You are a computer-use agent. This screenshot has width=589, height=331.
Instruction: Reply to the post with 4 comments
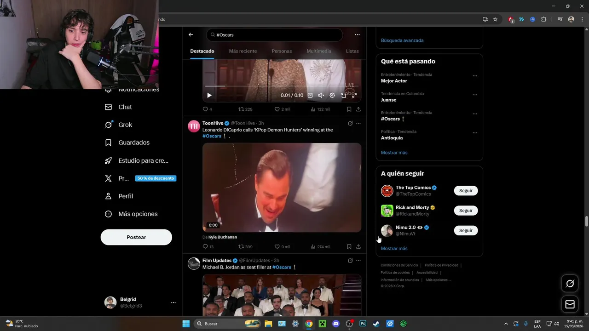208,109
